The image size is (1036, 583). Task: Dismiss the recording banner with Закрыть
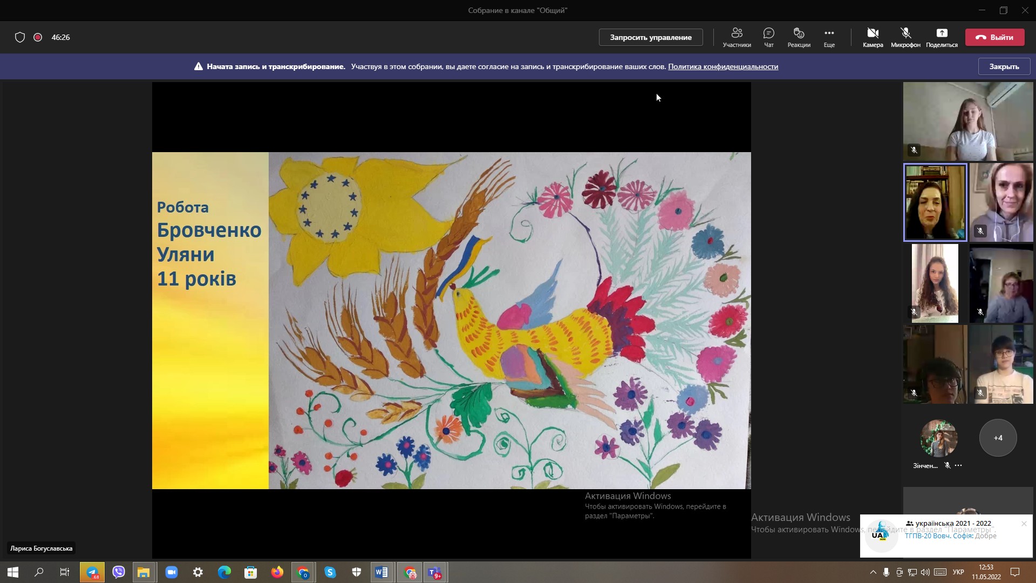click(x=1004, y=66)
